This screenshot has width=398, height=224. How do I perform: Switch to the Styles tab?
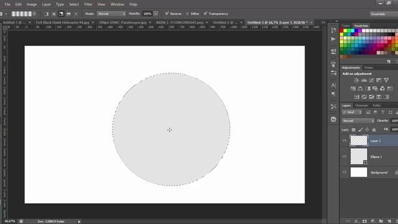pyautogui.click(x=369, y=68)
